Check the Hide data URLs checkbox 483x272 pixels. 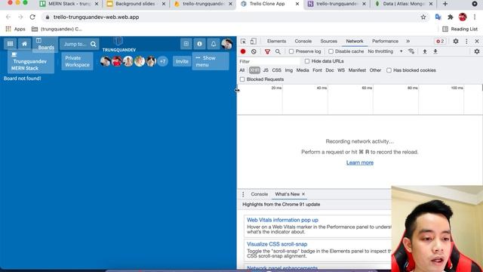[x=307, y=61]
